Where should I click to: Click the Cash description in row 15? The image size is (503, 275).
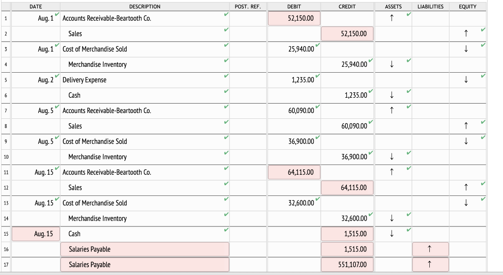click(75, 234)
